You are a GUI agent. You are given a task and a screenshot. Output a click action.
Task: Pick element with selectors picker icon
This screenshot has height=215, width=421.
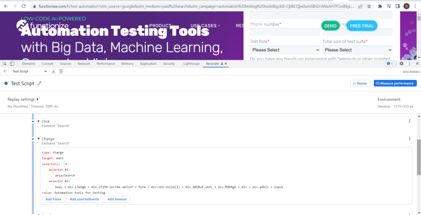point(66,164)
